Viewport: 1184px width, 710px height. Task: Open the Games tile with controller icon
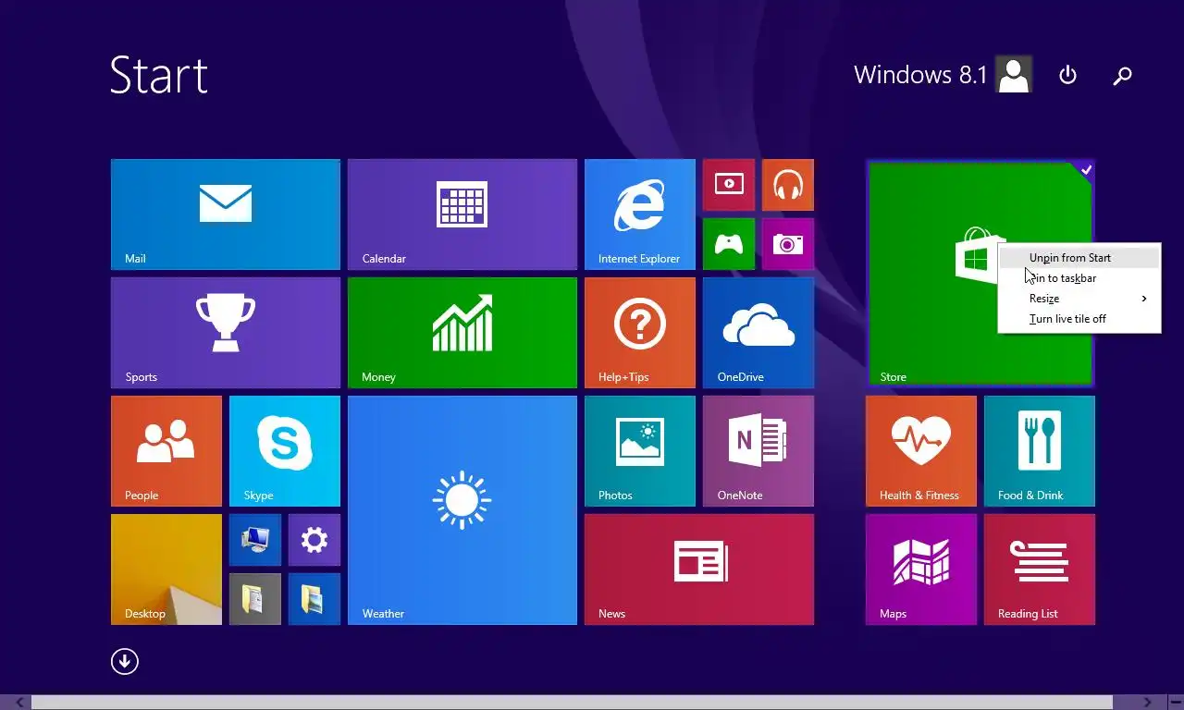click(x=729, y=244)
